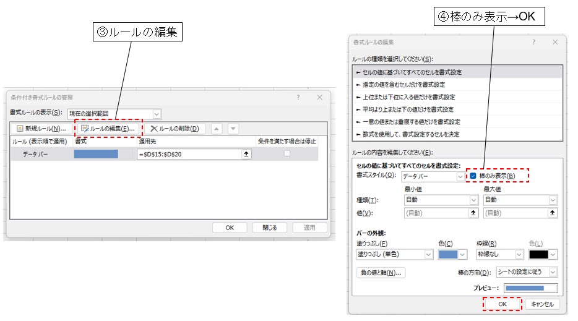Open the blue bar fill color picker
Viewport: 578px width, 321px height.
453,254
